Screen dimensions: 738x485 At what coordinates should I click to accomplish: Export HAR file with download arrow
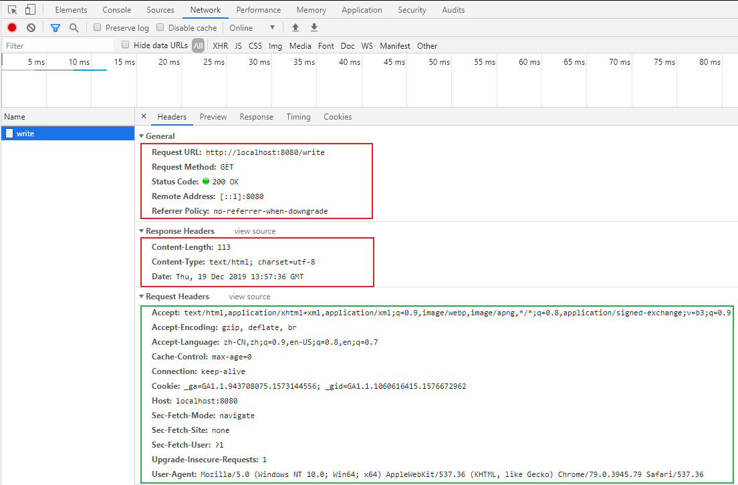(314, 28)
